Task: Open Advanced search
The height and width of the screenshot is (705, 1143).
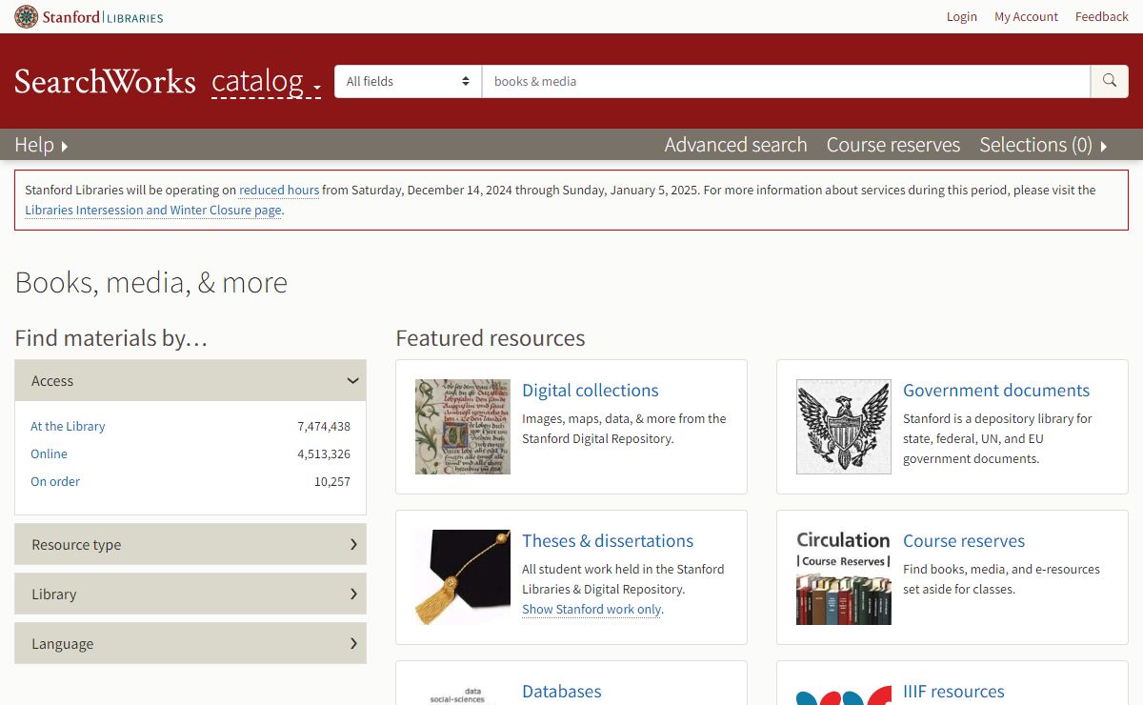Action: pyautogui.click(x=735, y=145)
